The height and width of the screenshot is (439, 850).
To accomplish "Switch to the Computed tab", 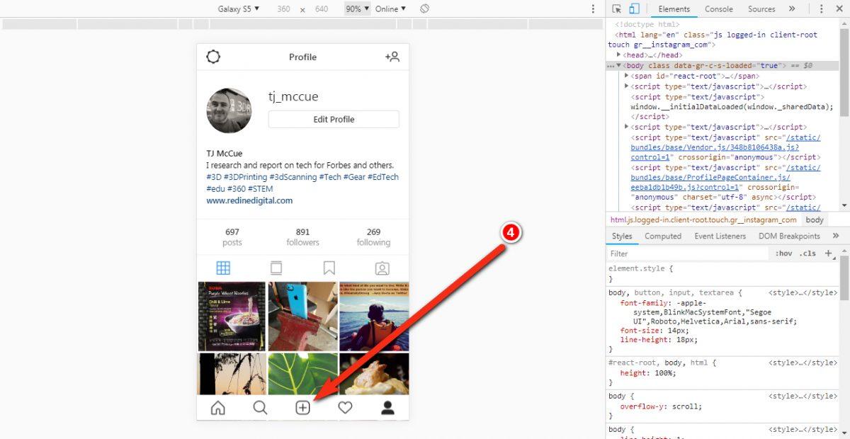I will tap(663, 236).
